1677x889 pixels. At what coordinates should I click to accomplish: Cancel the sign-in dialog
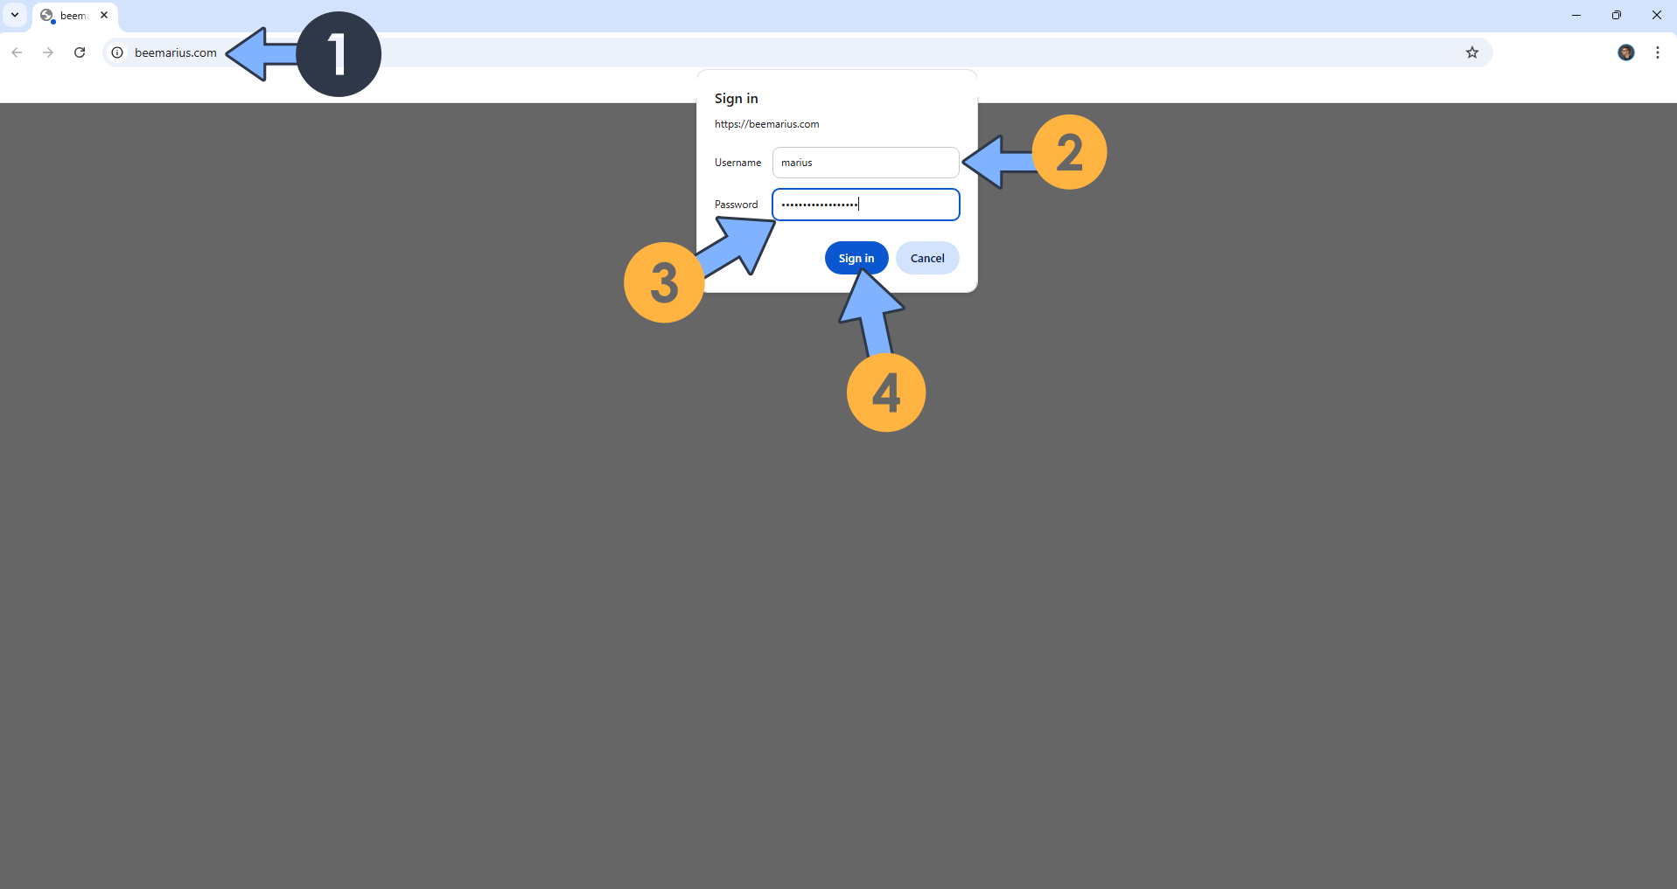[x=926, y=258]
